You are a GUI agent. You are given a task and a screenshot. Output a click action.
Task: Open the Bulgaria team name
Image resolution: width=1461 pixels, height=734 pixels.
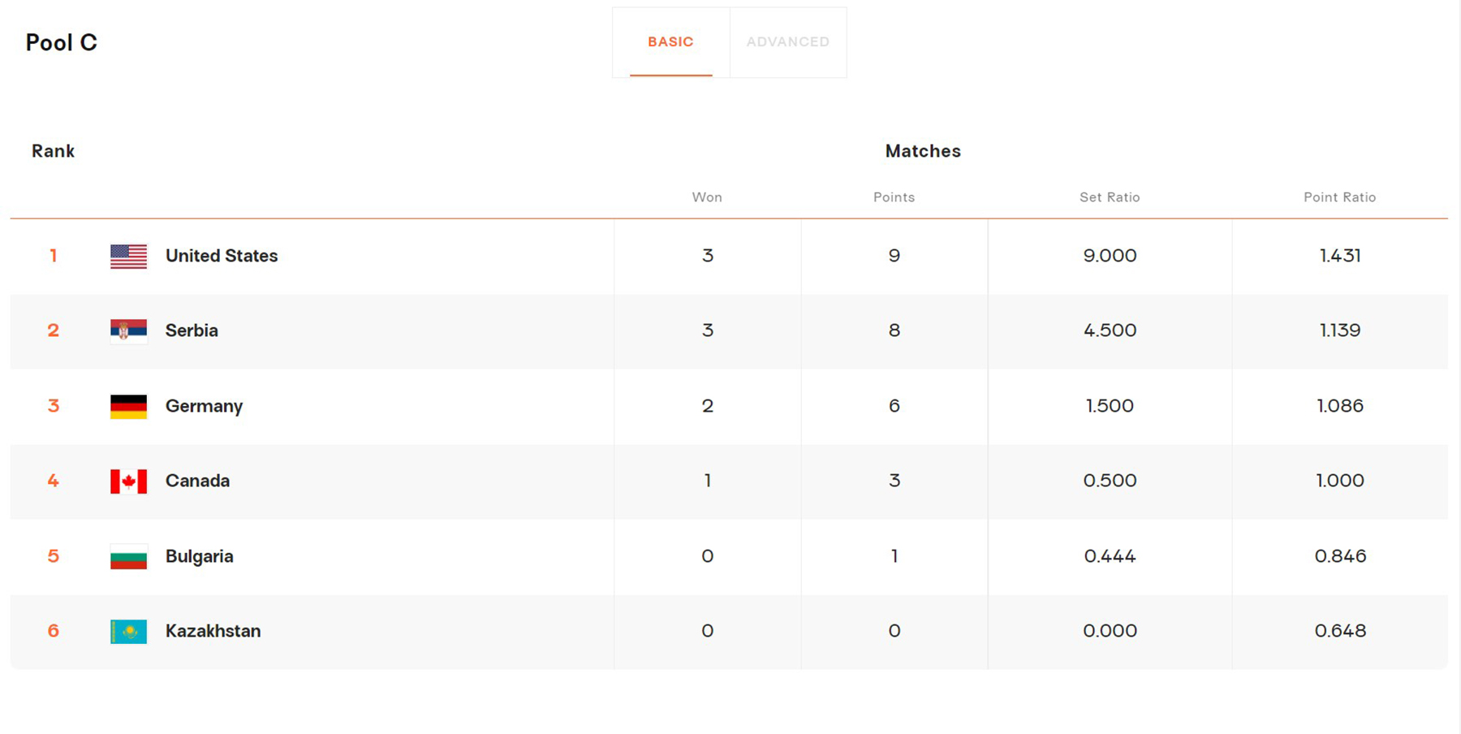pos(199,556)
